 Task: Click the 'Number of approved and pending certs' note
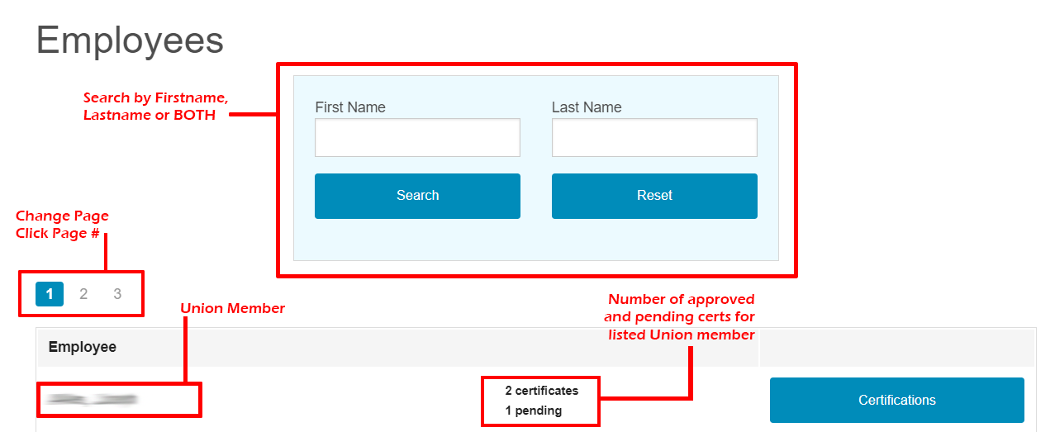(x=682, y=317)
